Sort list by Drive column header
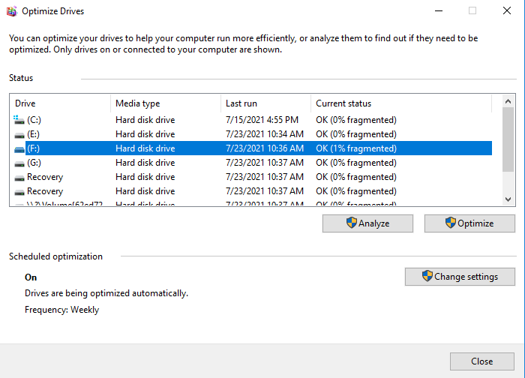Image resolution: width=525 pixels, height=378 pixels. click(60, 103)
